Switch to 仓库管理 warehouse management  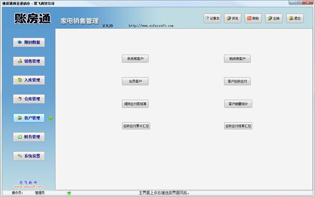(x=29, y=99)
